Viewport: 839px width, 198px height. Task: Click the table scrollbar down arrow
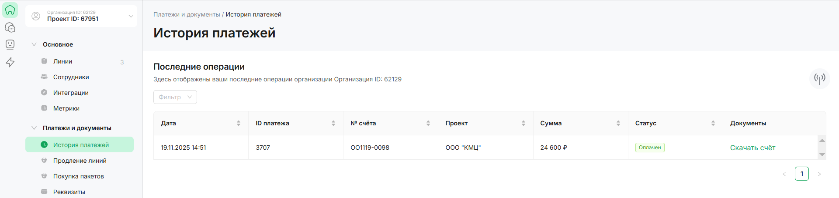[x=822, y=155]
